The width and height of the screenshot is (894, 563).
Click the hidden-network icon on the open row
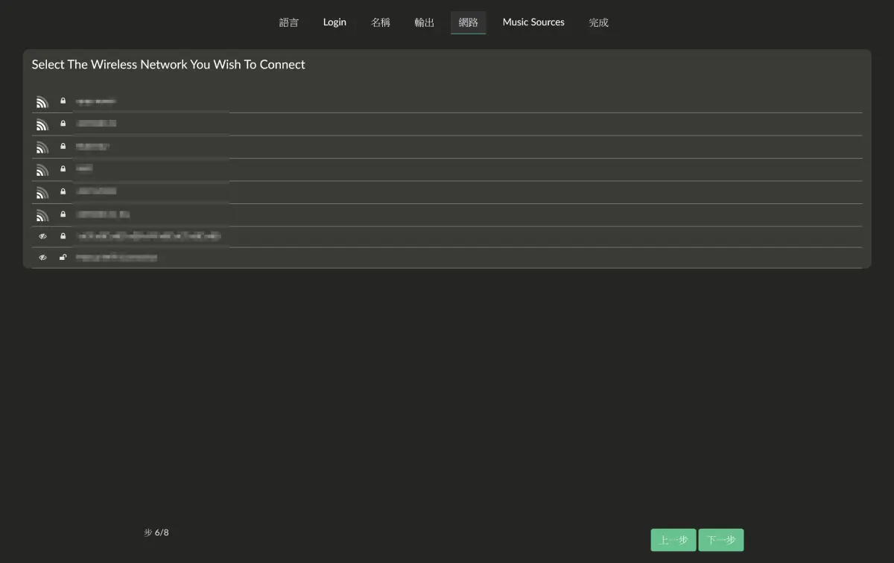[42, 258]
